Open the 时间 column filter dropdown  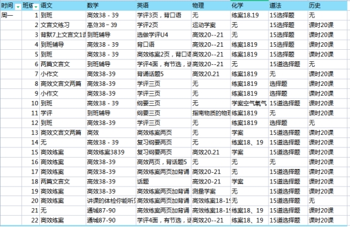coord(18,7)
